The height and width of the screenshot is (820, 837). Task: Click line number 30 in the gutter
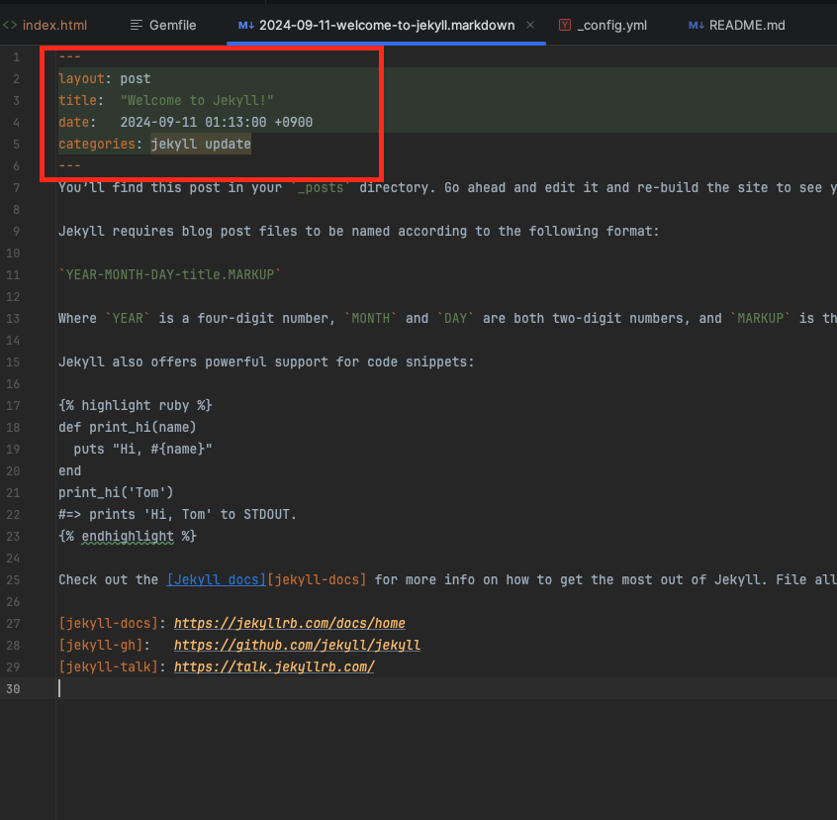13,688
